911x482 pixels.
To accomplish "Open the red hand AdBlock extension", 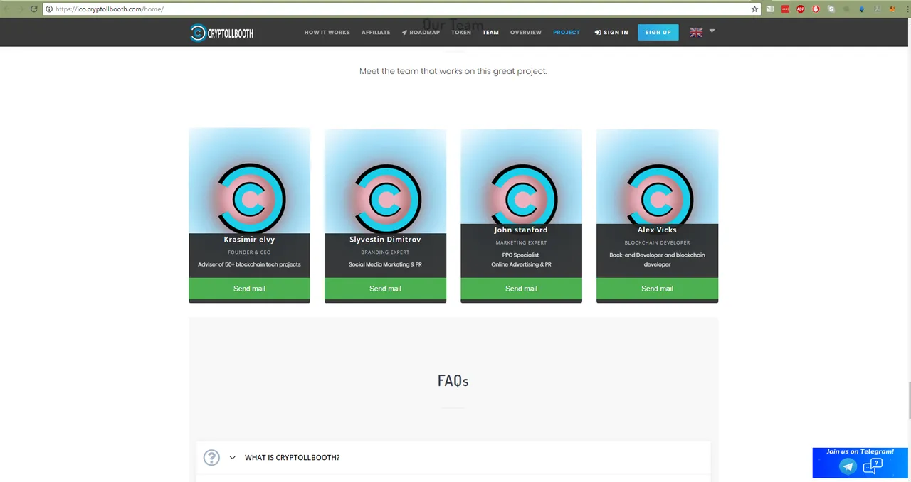I will click(x=816, y=9).
